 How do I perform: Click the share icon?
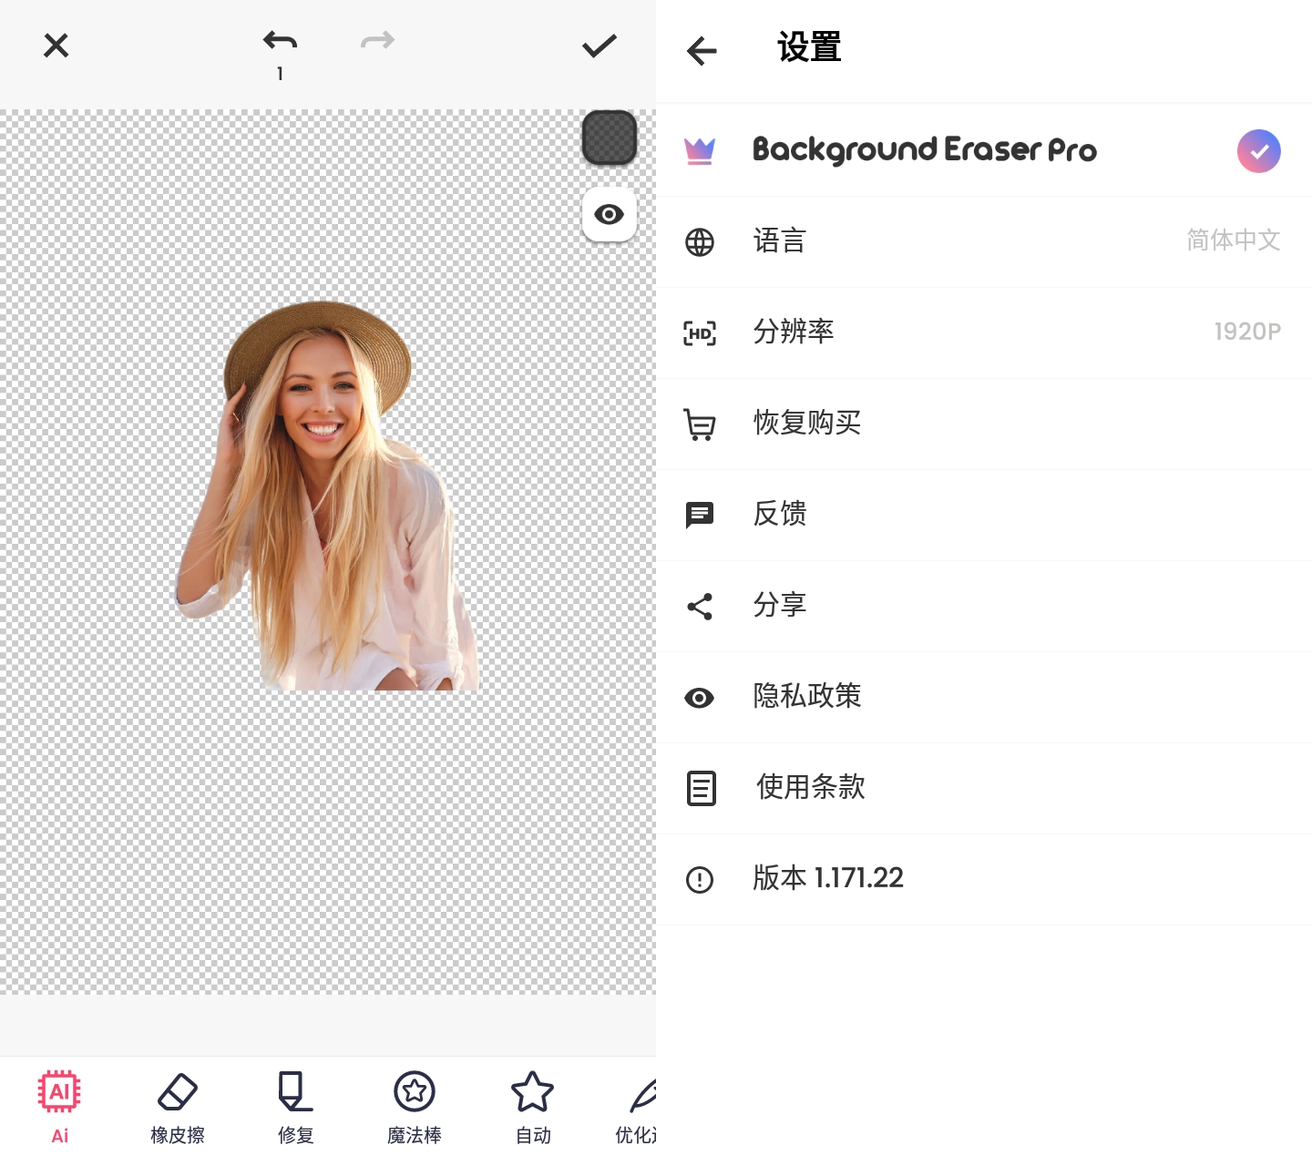pyautogui.click(x=700, y=607)
